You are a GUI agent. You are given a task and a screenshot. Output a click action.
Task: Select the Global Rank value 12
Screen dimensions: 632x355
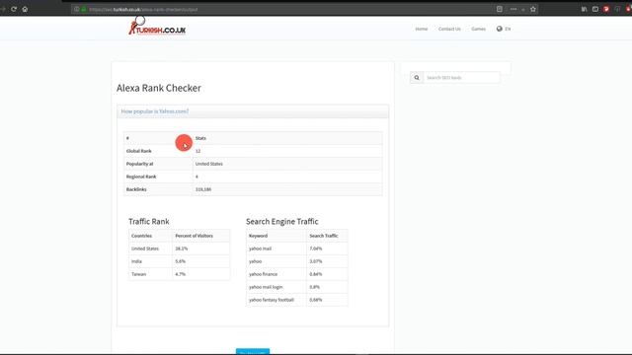[x=197, y=151]
